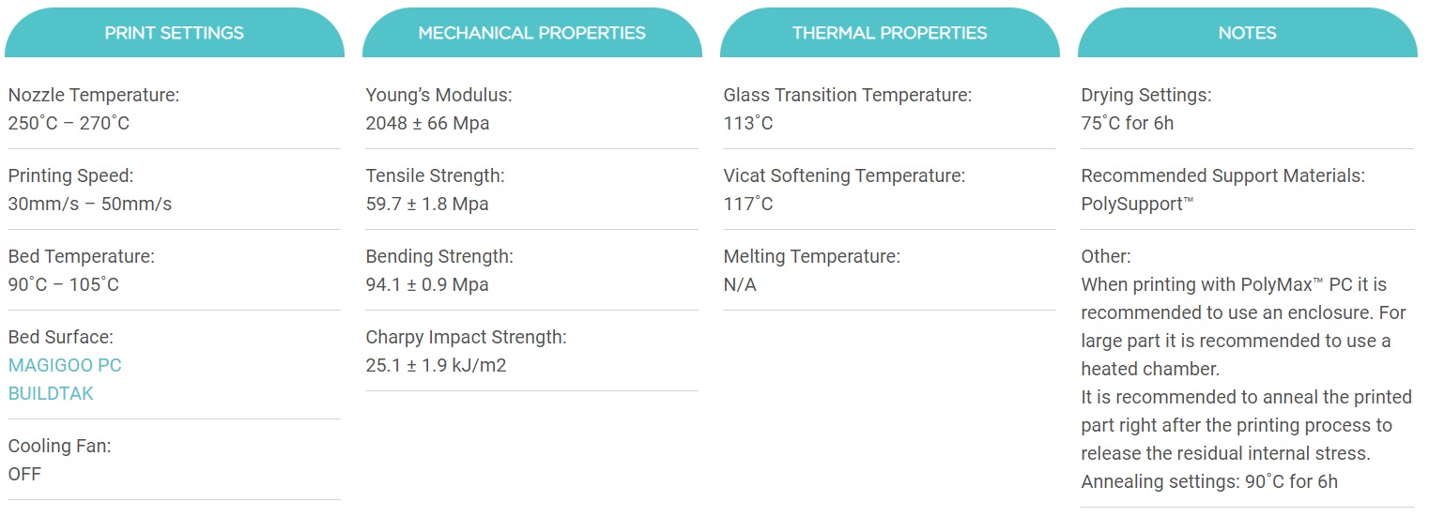Click the glass transition temperature value 113°C
Screen dimensions: 1429x517
point(748,123)
